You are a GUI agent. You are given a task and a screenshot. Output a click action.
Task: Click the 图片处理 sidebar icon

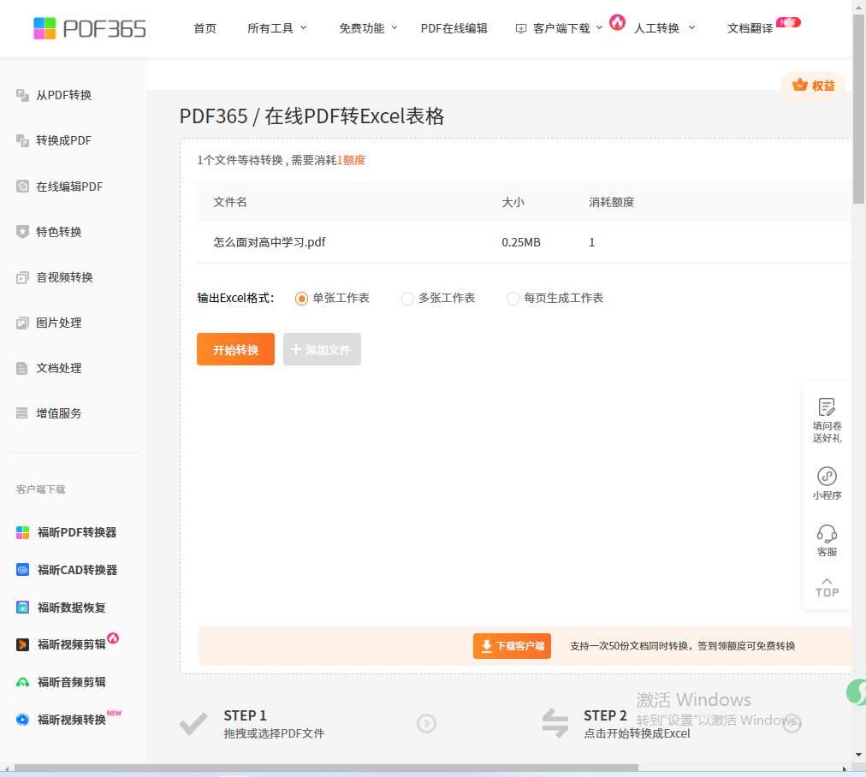pyautogui.click(x=22, y=323)
